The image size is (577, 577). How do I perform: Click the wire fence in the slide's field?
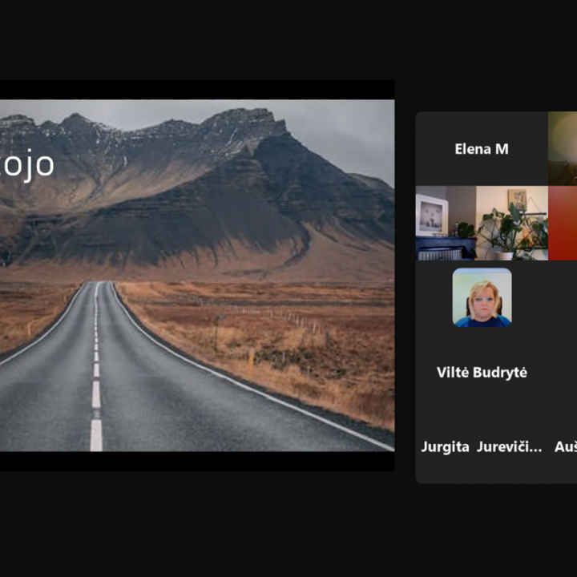coord(297,319)
